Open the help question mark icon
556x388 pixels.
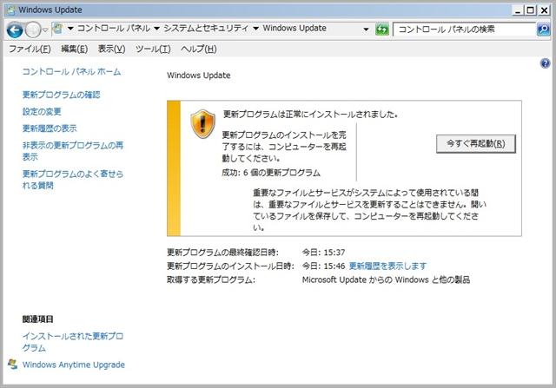tap(545, 63)
